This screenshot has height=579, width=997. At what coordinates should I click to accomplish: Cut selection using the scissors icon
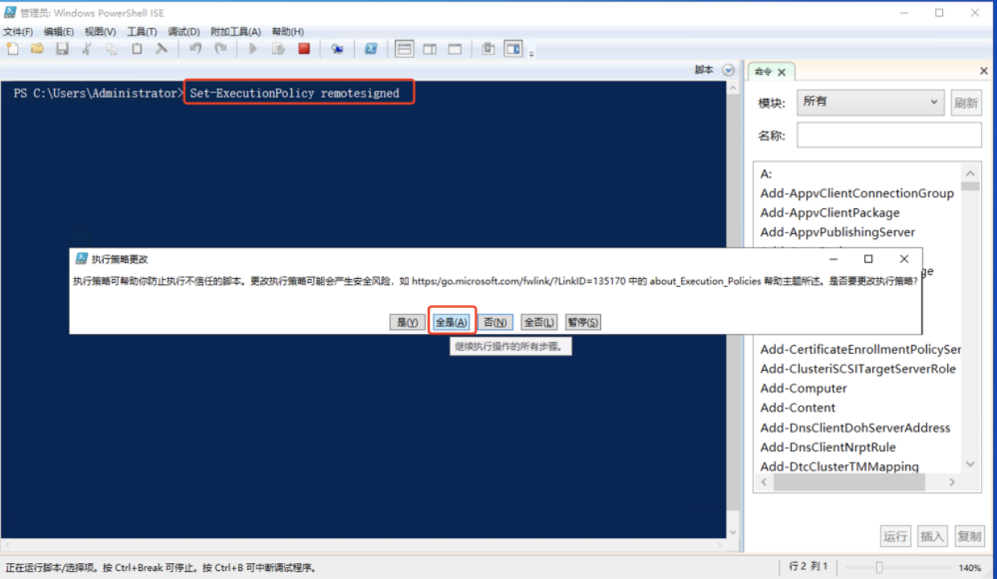click(87, 49)
